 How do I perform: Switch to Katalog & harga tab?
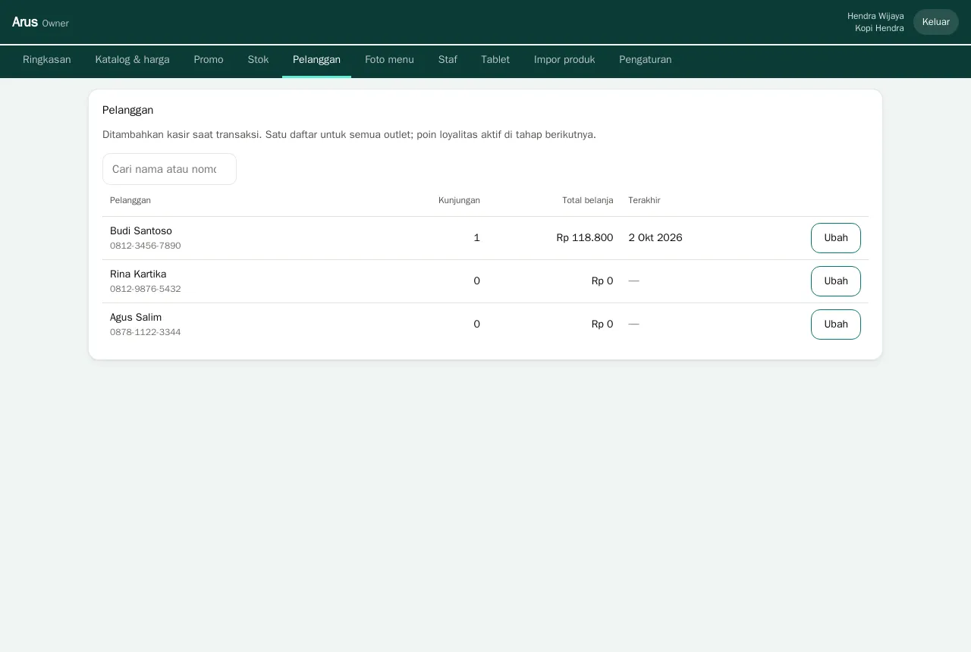click(x=133, y=60)
